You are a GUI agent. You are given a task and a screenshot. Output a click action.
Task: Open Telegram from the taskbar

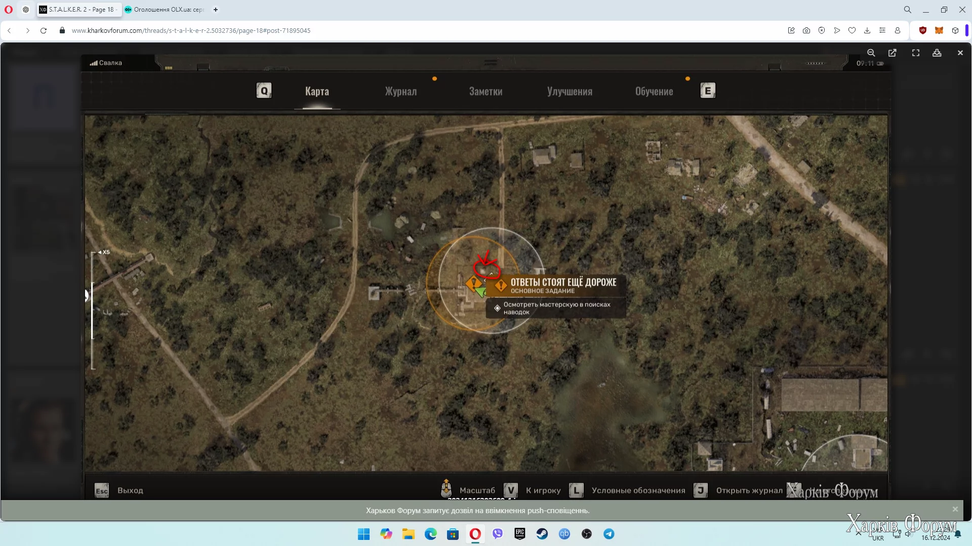[x=609, y=534]
